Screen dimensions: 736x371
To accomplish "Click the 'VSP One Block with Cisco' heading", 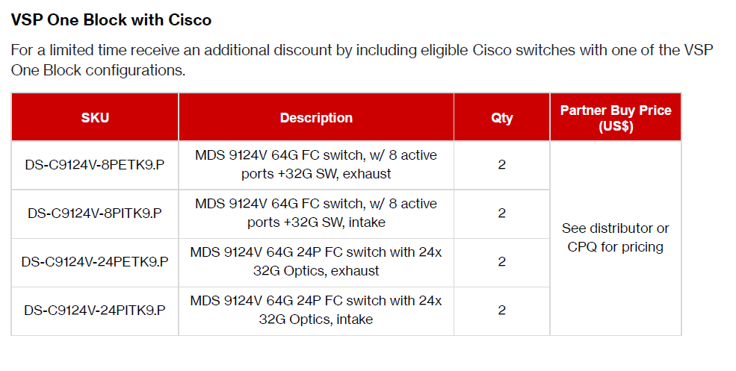I will [111, 20].
